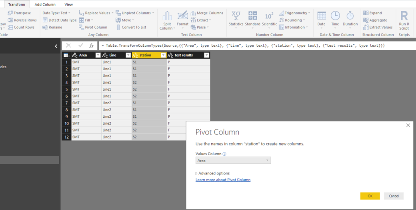Click the Transpose icon
This screenshot has width=416, height=210.
(x=10, y=13)
